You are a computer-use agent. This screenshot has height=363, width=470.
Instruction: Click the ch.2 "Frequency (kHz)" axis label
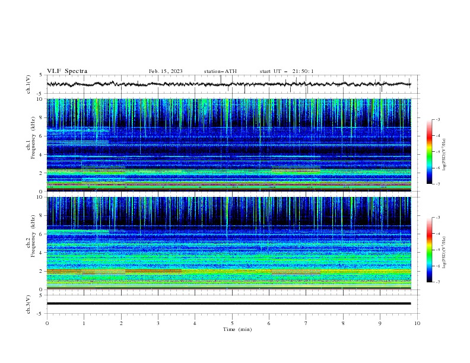tap(33, 235)
